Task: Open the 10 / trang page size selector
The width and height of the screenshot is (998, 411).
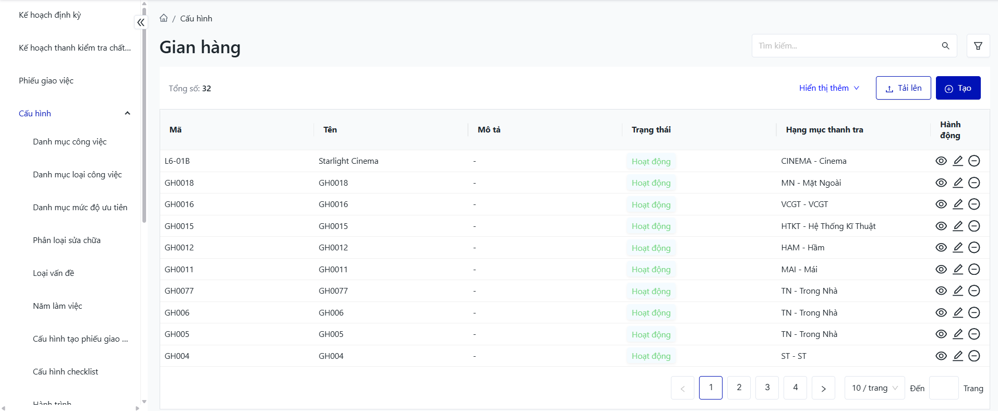Action: click(874, 388)
